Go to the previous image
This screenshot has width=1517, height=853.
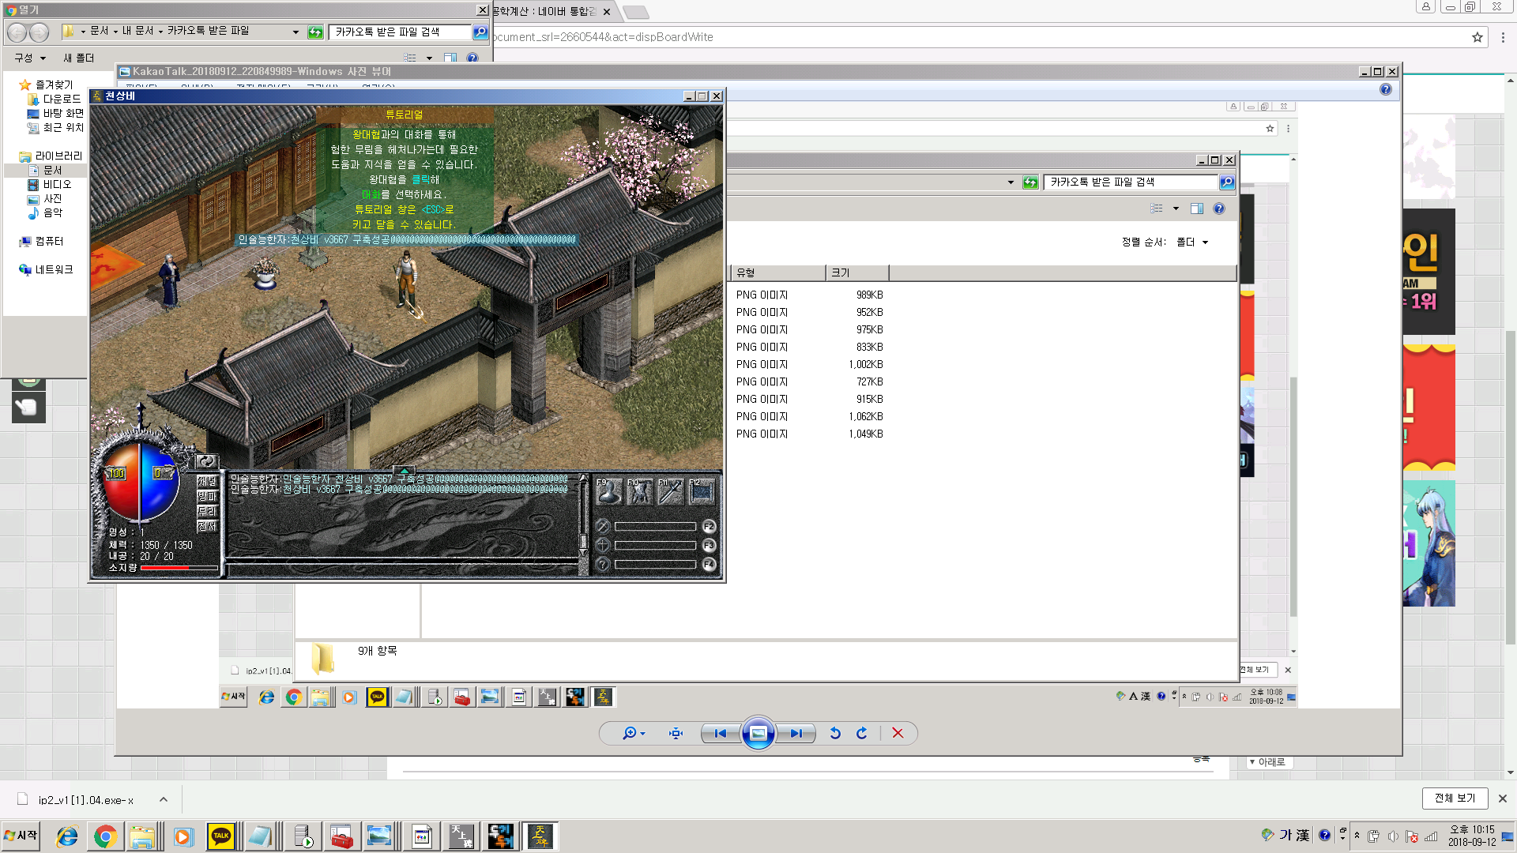pos(720,733)
